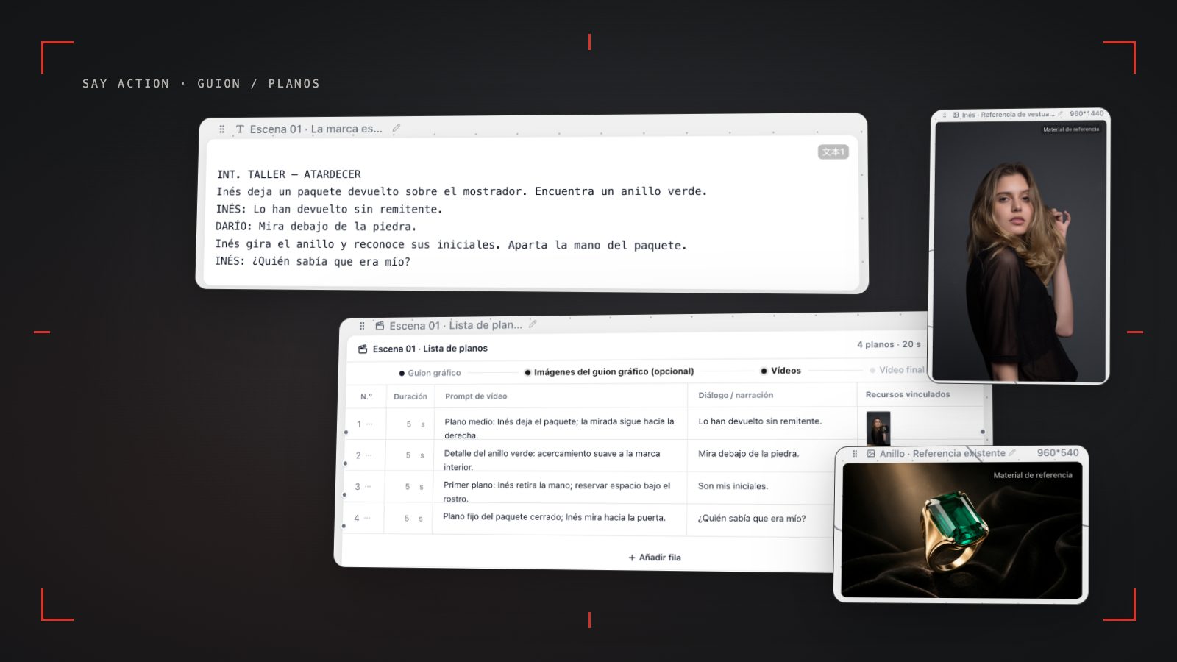Click dialogue 'Mira debajo de la piedra.'
Image resolution: width=1177 pixels, height=662 pixels.
748,454
